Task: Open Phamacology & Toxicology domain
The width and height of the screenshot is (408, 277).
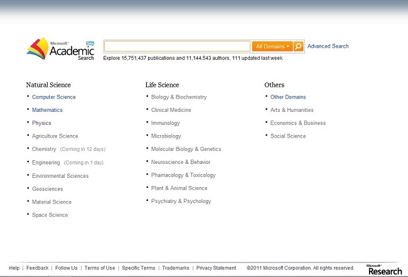Action: [183, 175]
